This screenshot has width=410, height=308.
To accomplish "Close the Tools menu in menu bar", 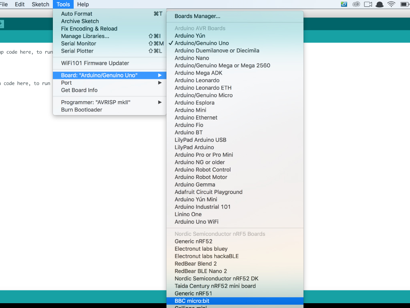I will (x=63, y=4).
